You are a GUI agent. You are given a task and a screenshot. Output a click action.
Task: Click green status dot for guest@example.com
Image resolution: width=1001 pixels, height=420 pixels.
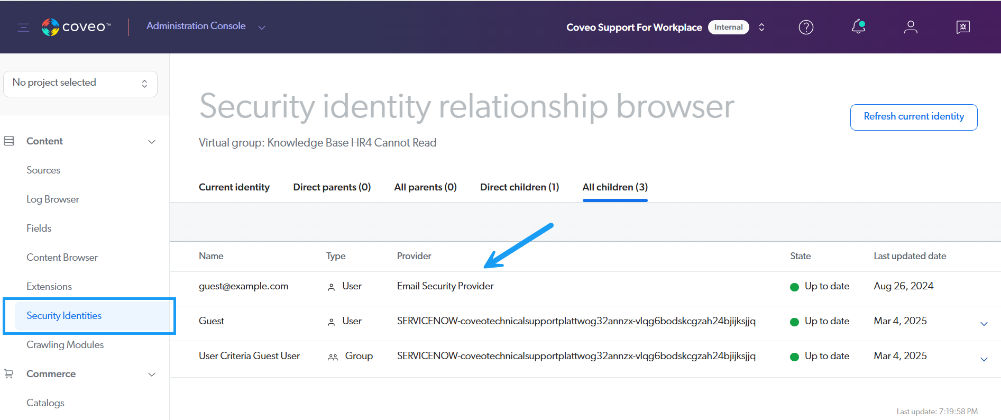tap(794, 287)
